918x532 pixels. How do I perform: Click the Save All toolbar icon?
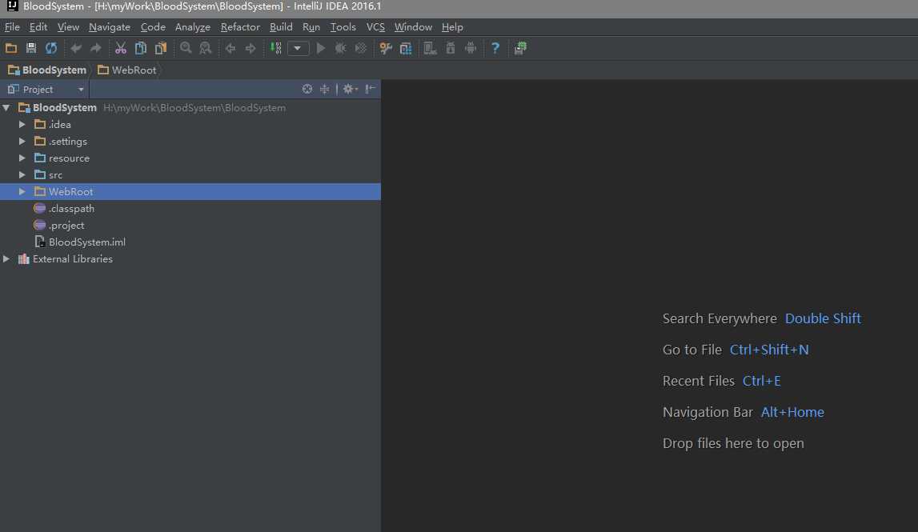point(31,48)
